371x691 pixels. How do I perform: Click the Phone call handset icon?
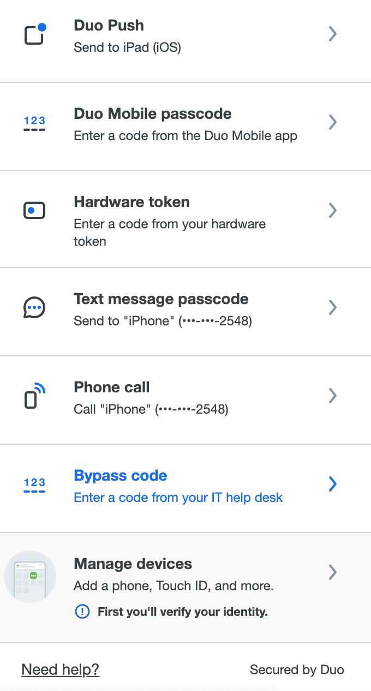[34, 396]
